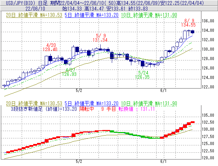Click the date 22/06/10 in the header
This screenshot has height=166, width=218.
35,9
